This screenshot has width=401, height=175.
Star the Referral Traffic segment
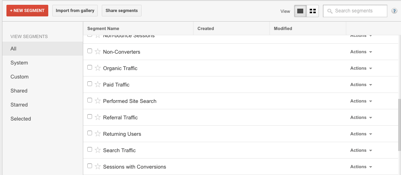(x=98, y=117)
